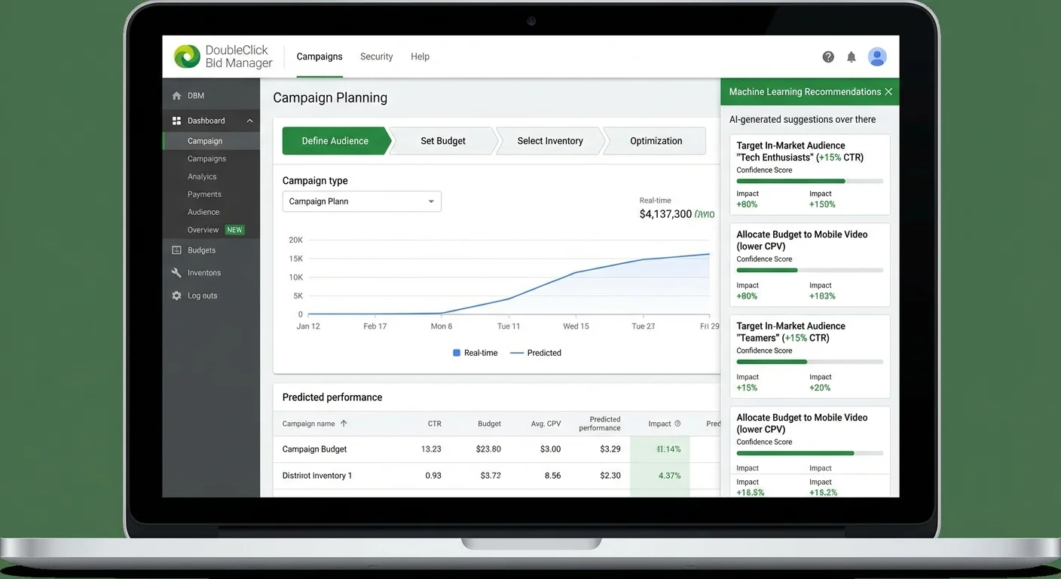The width and height of the screenshot is (1061, 579).
Task: Click the home icon beside DBM
Action: (176, 96)
